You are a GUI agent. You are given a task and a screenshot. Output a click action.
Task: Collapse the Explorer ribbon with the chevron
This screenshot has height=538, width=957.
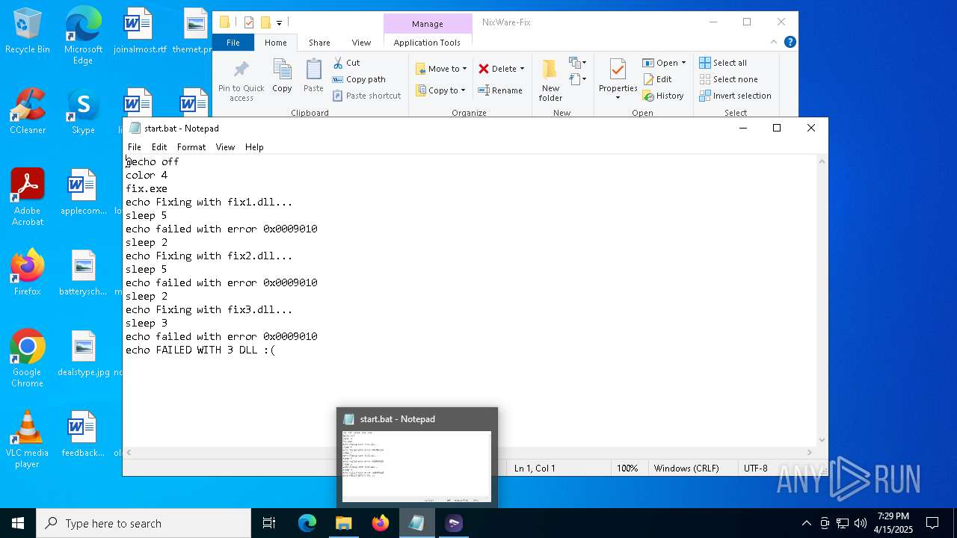pos(774,43)
